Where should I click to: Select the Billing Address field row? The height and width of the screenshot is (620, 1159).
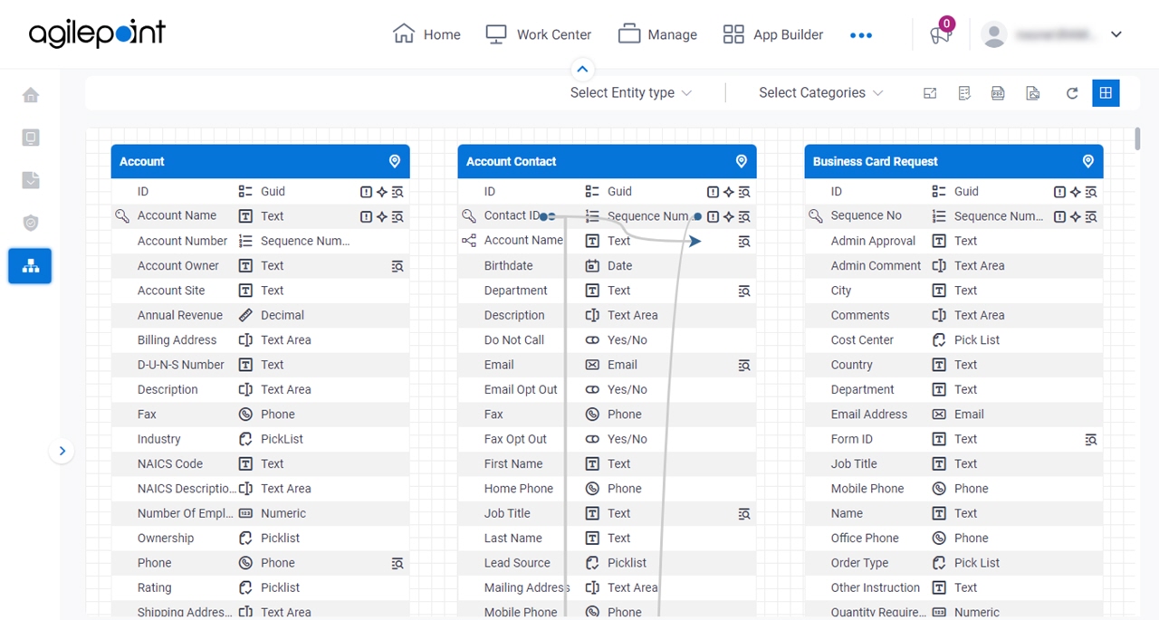click(261, 340)
